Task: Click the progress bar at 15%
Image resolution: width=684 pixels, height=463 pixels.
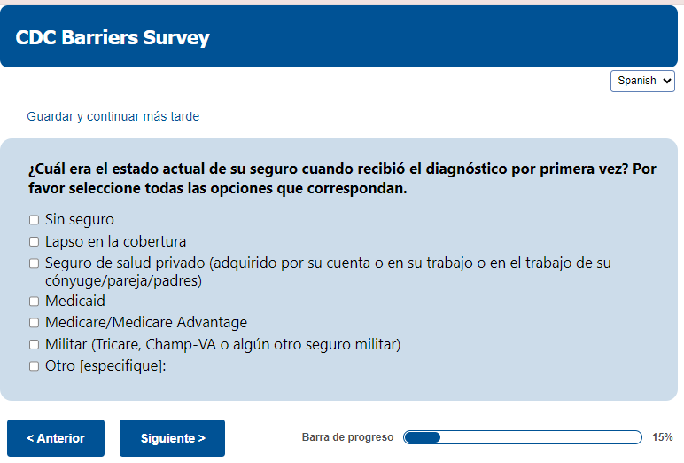Action: pos(523,437)
